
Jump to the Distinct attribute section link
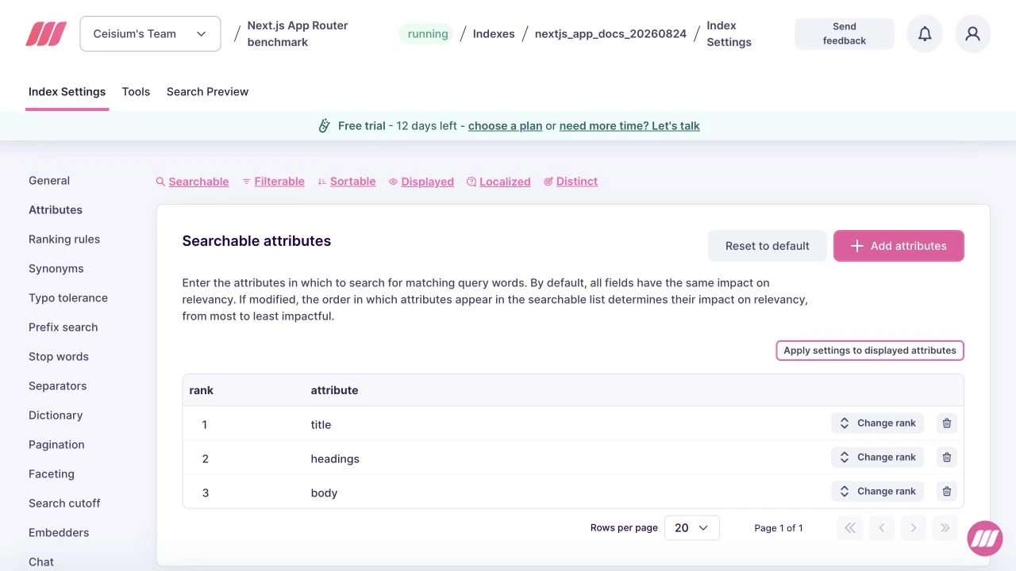[570, 182]
